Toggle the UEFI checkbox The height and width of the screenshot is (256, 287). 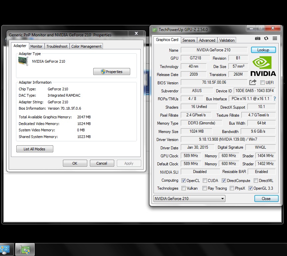coord(262,83)
